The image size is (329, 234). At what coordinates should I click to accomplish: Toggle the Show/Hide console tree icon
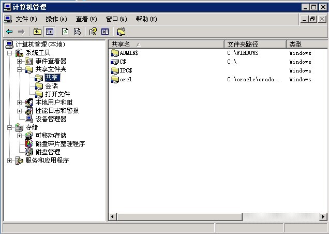click(50, 32)
